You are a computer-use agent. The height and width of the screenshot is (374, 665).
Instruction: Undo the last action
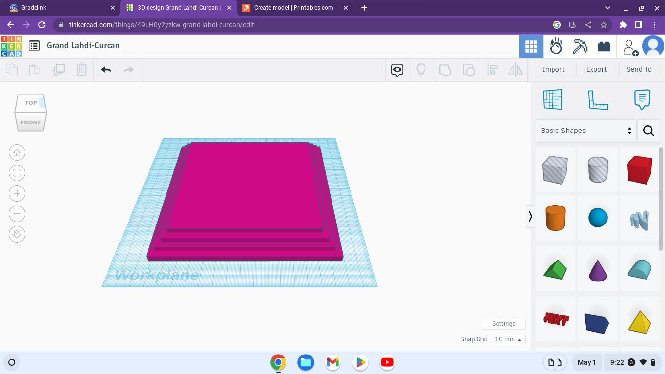click(x=105, y=70)
